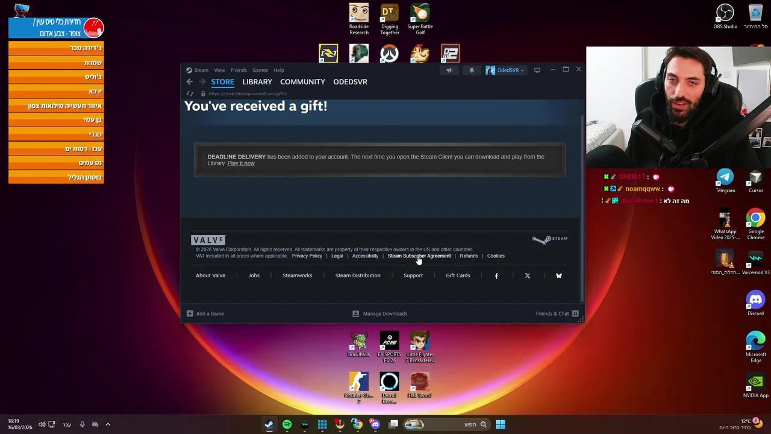Select the Overwatch desktop shortcut
The image size is (771, 434).
tap(389, 54)
